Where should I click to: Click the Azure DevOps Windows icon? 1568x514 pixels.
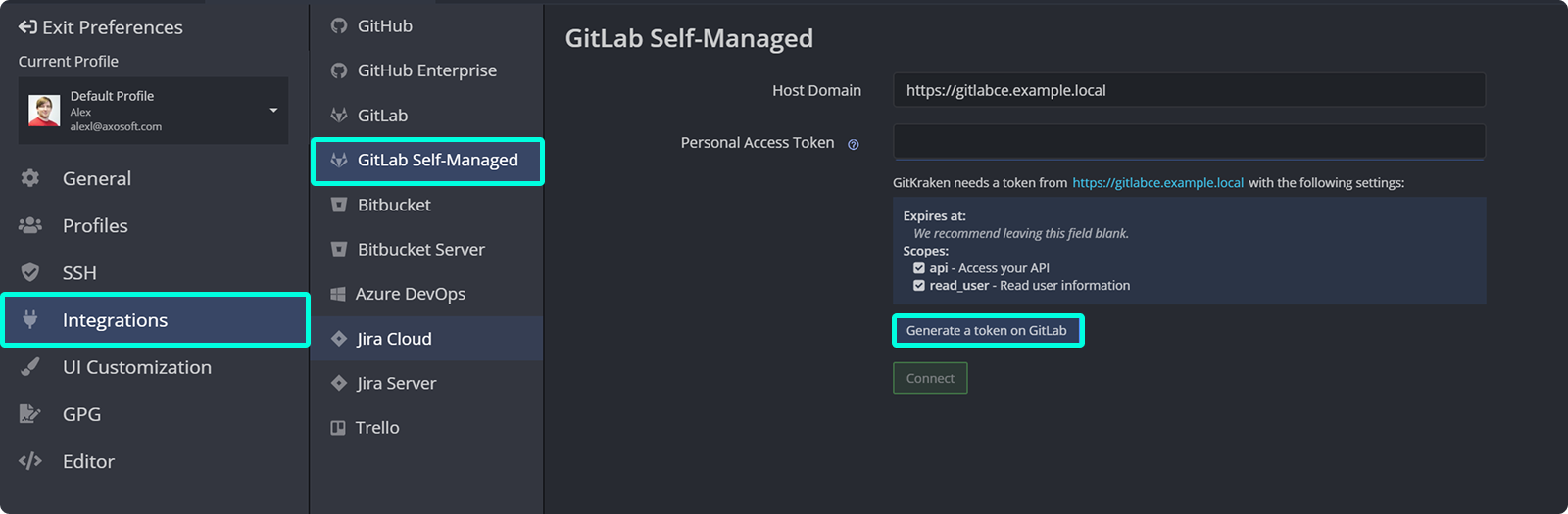(338, 294)
